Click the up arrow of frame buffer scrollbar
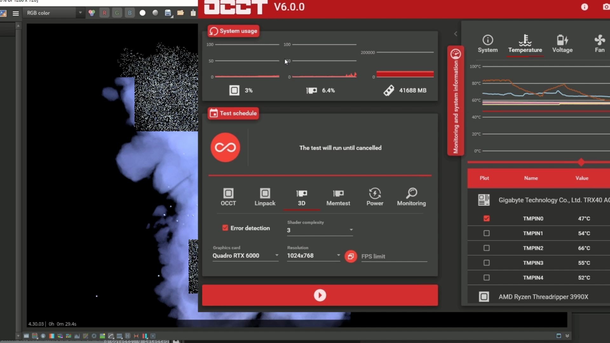This screenshot has width=610, height=343. [x=18, y=25]
